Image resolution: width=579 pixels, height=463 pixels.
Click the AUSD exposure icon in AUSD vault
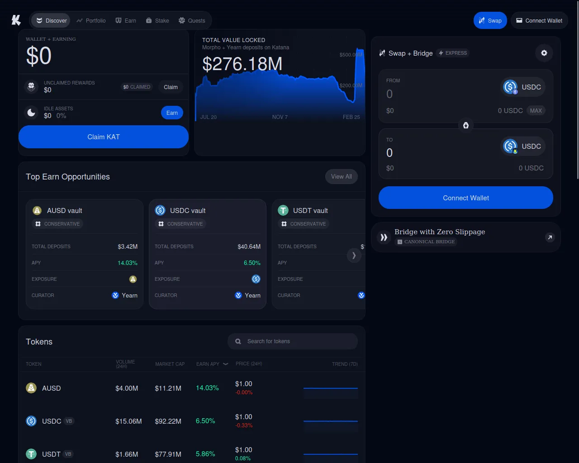(133, 279)
